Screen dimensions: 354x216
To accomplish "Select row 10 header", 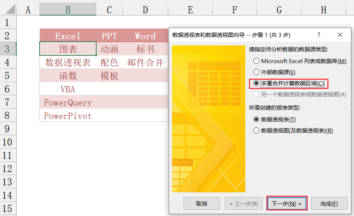I will [8, 142].
